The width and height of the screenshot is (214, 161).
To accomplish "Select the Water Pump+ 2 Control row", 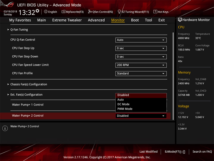I will click(x=85, y=116).
